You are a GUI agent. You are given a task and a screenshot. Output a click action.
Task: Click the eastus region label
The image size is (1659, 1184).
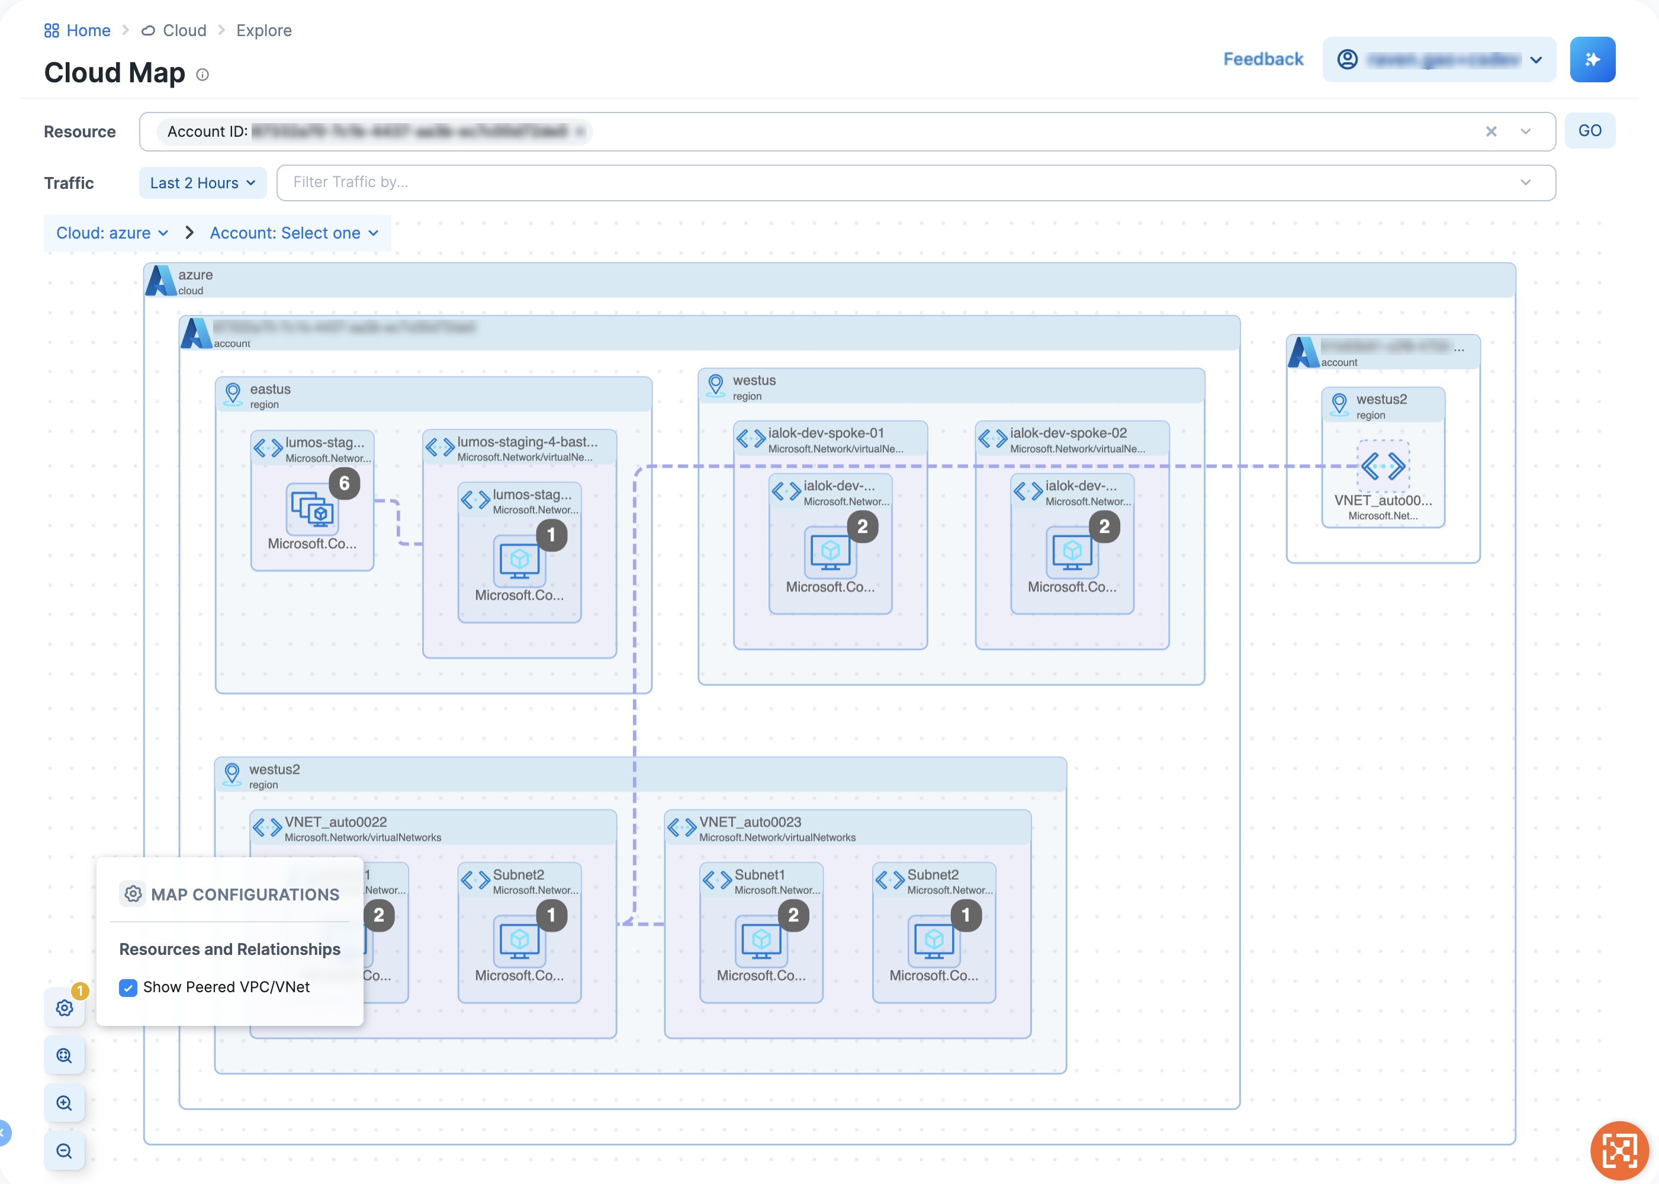270,390
